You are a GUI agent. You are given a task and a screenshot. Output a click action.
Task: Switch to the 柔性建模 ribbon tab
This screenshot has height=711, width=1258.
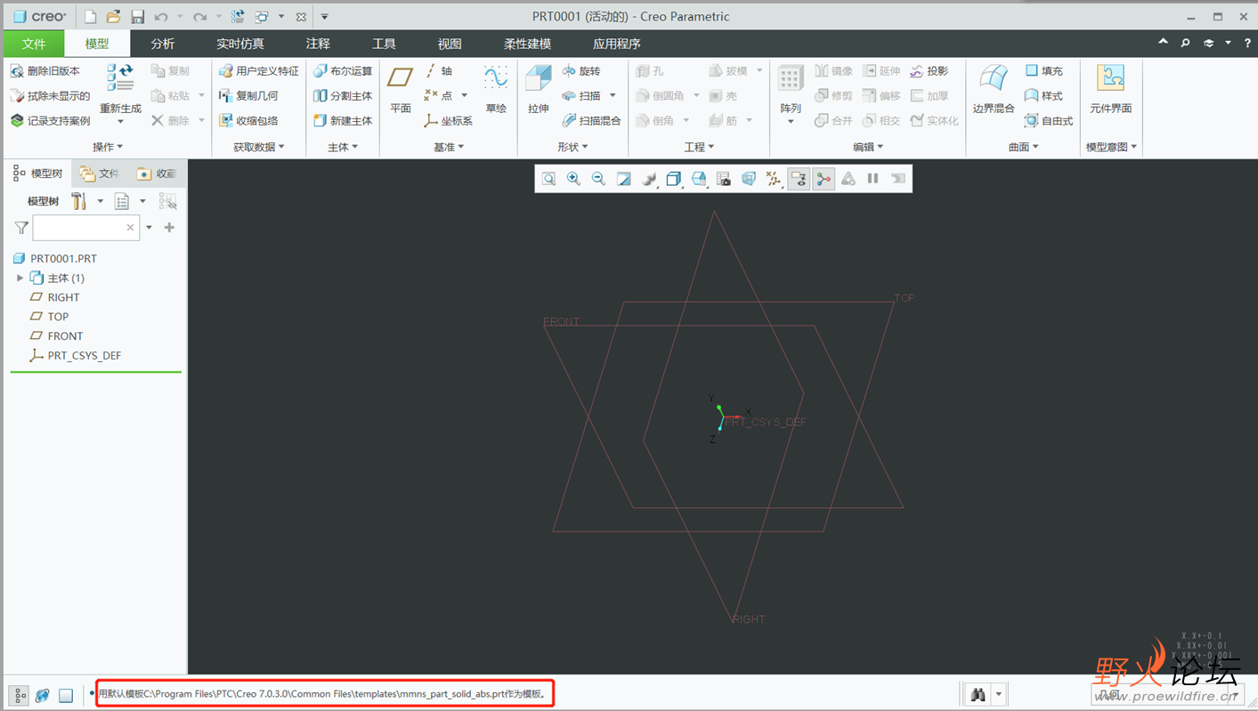coord(527,44)
